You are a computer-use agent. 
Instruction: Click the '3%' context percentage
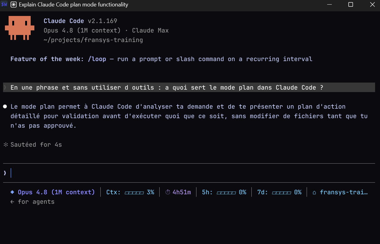(150, 192)
